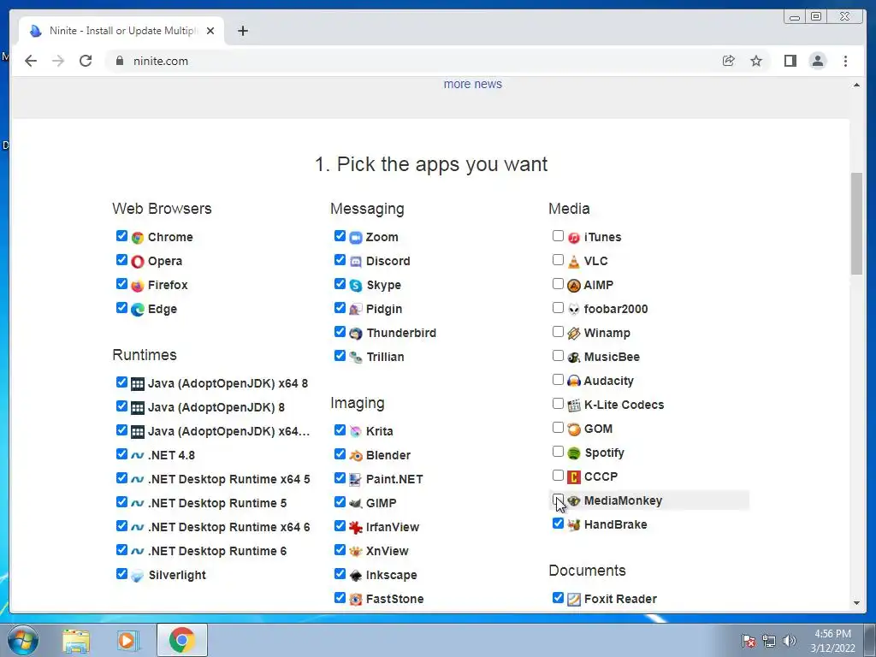Click the iTunes icon under Media
876x657 pixels.
pyautogui.click(x=574, y=238)
